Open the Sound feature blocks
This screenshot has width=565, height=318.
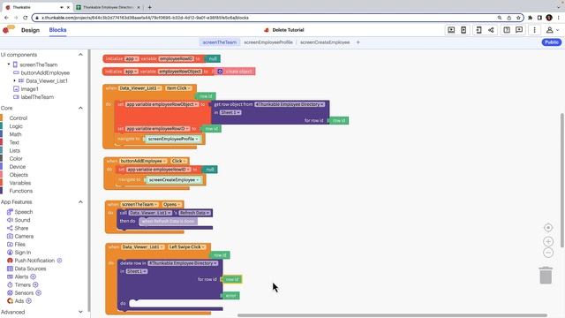[x=22, y=220]
